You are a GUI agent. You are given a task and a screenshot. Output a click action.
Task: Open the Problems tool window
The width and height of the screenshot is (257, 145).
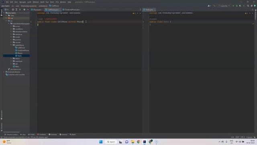click(x=41, y=135)
